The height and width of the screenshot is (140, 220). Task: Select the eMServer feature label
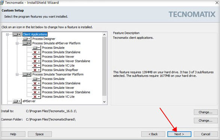pos(29,101)
